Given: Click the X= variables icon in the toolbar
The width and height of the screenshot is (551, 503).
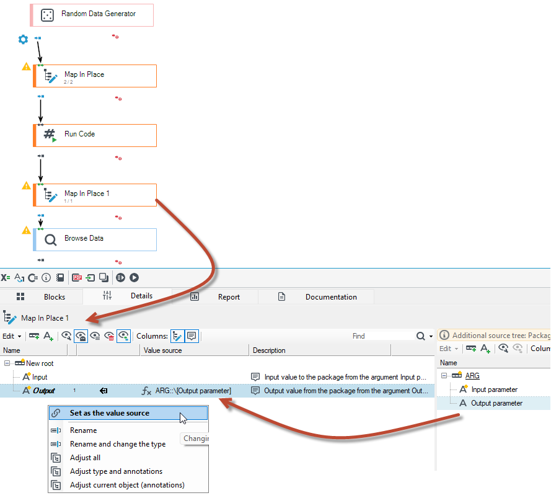Looking at the screenshot, I should coord(6,278).
